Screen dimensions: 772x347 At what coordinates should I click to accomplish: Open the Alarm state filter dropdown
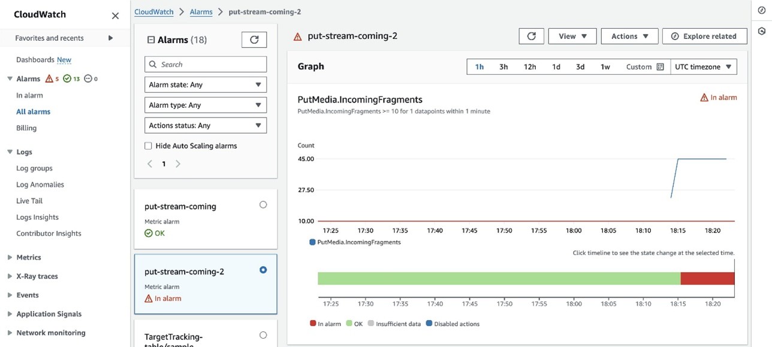point(206,85)
